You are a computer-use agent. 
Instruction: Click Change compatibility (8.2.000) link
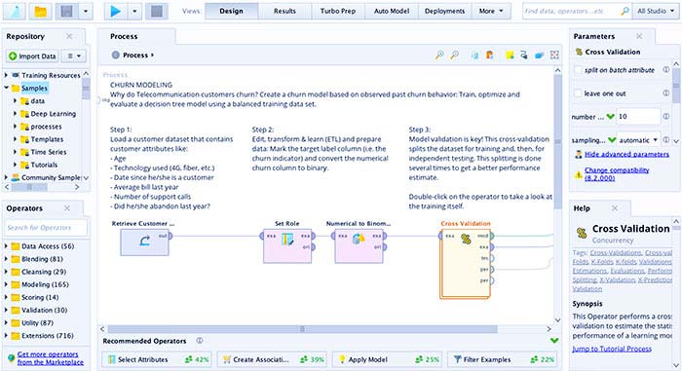(x=617, y=174)
